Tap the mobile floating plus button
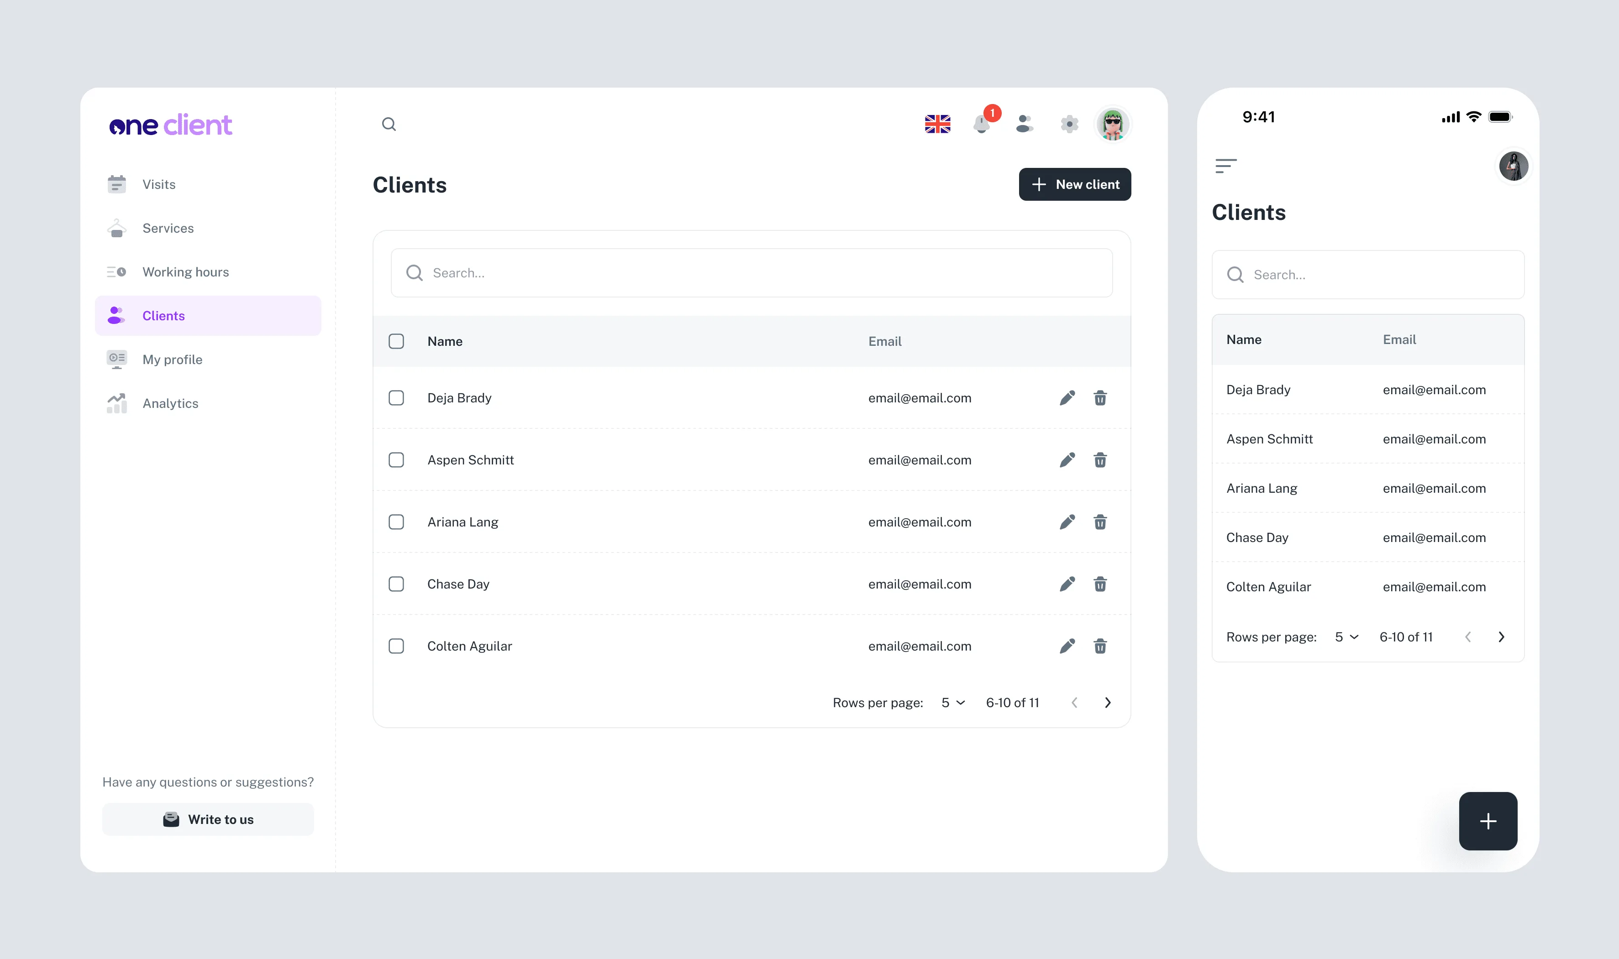Image resolution: width=1619 pixels, height=959 pixels. click(x=1488, y=821)
